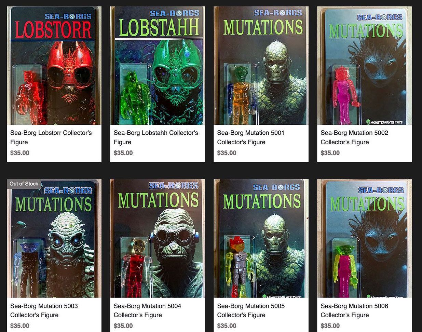View Mutation 5002 product image
The width and height of the screenshot is (422, 332).
[365, 65]
